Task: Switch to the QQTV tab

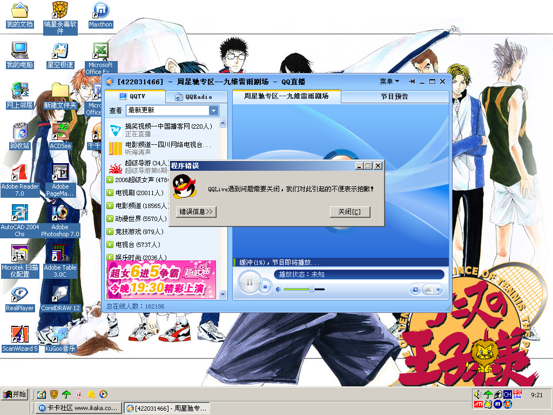Action: tap(136, 96)
